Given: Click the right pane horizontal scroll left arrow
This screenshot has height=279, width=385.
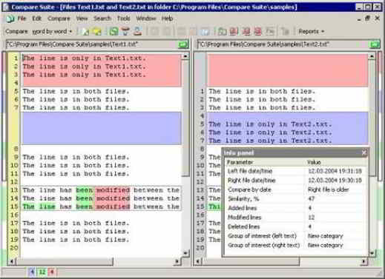Looking at the screenshot, I should point(198,261).
